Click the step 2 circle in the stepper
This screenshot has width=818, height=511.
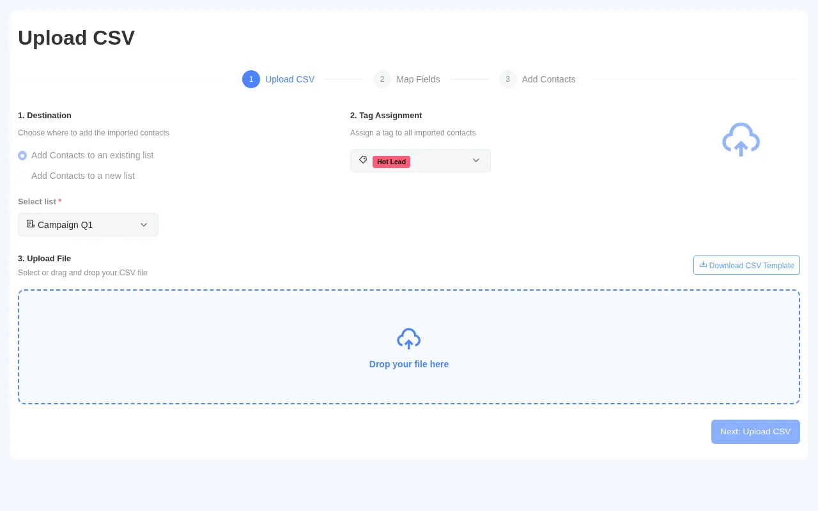(x=382, y=79)
